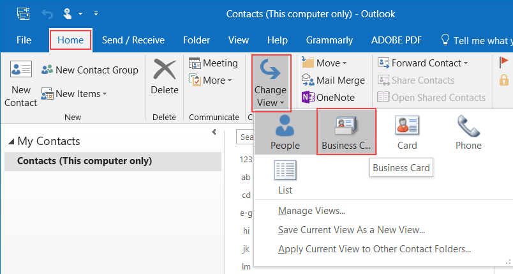Click the Meeting button
The height and width of the screenshot is (274, 513).
point(213,63)
